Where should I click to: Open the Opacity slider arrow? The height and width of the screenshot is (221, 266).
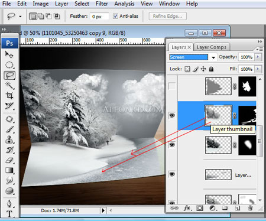(258, 57)
